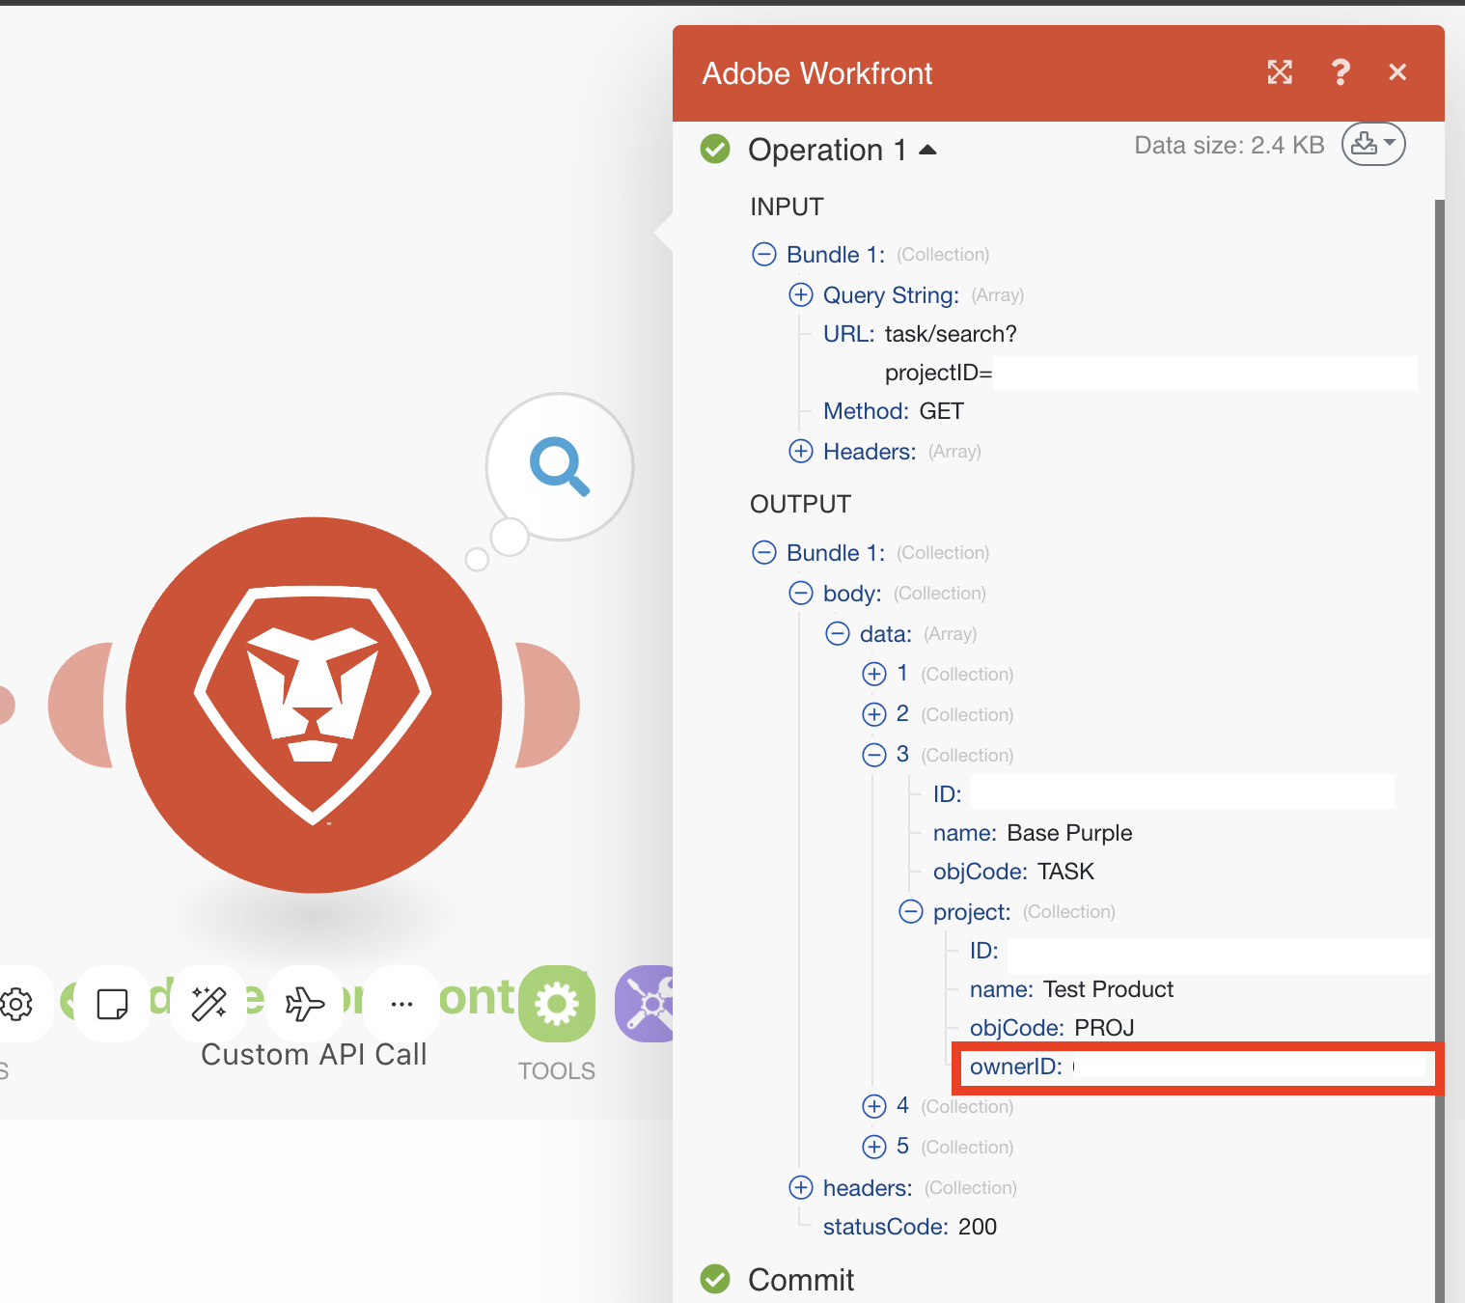Click the magic wand icon
1465x1303 pixels.
(207, 1004)
